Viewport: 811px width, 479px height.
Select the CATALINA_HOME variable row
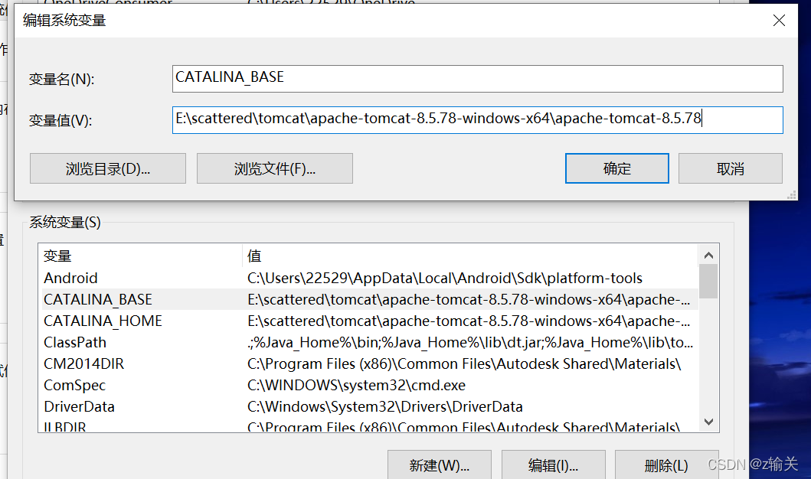pos(370,321)
